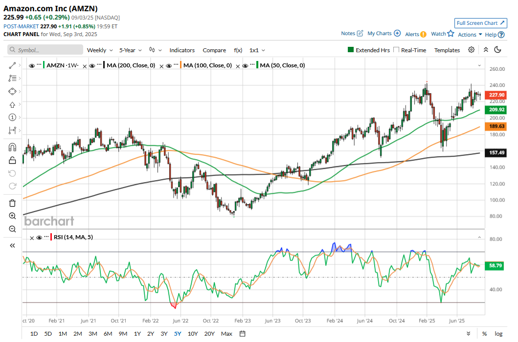Click the Compare button
The image size is (518, 342).
click(x=214, y=50)
